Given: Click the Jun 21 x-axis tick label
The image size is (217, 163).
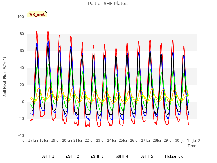Looking at the screenshot, I should 73,140.
